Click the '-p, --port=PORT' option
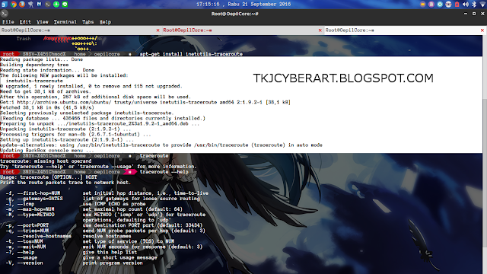487x274 pixels. click(27, 225)
